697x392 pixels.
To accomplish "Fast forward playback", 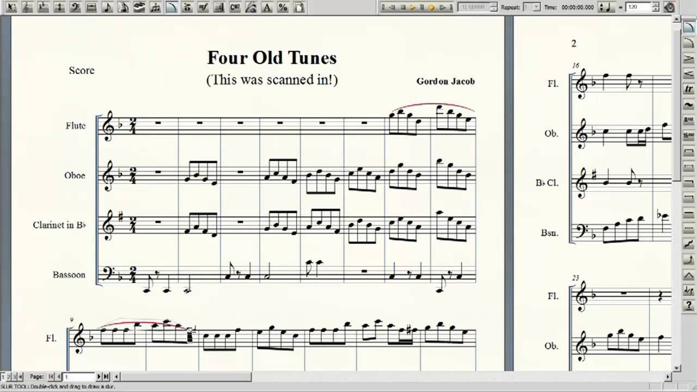I will (x=442, y=7).
